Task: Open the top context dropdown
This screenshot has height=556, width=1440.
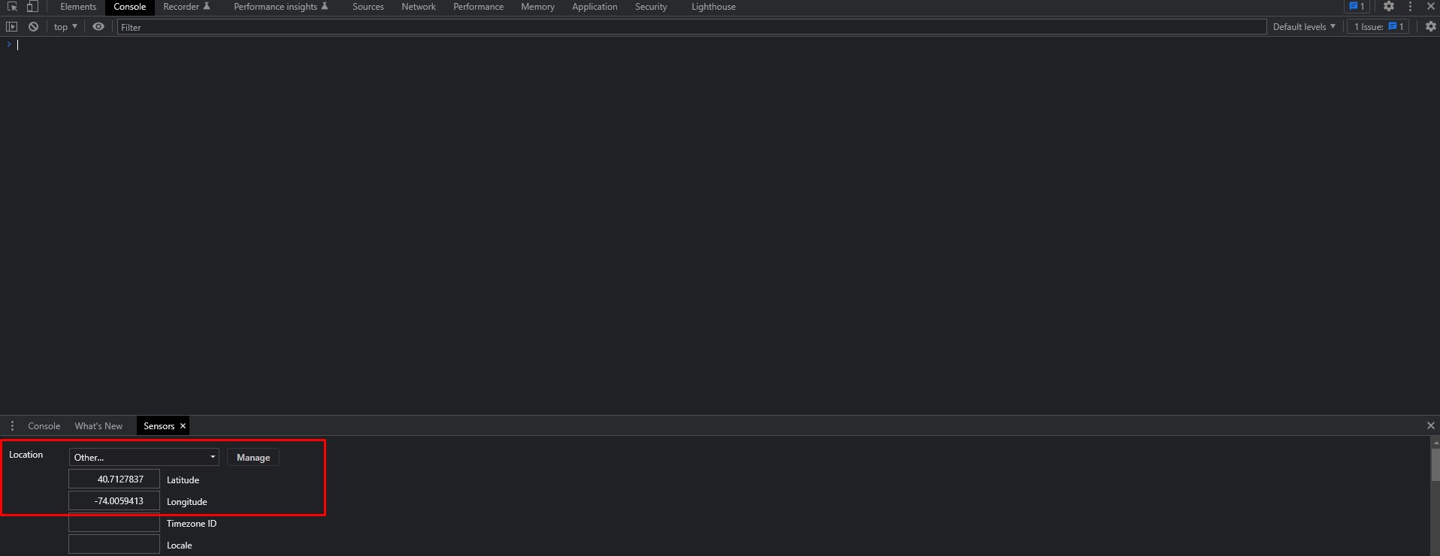Action: click(x=65, y=26)
